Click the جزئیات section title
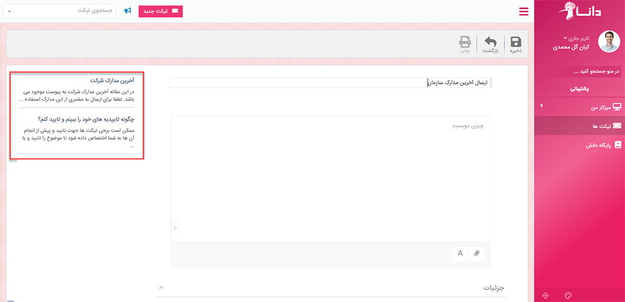 494,288
